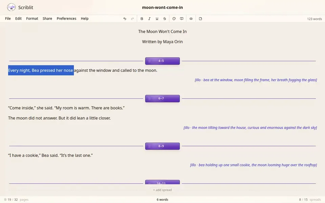Click the 4-5 spread marker button
The height and width of the screenshot is (203, 325).
(162, 61)
